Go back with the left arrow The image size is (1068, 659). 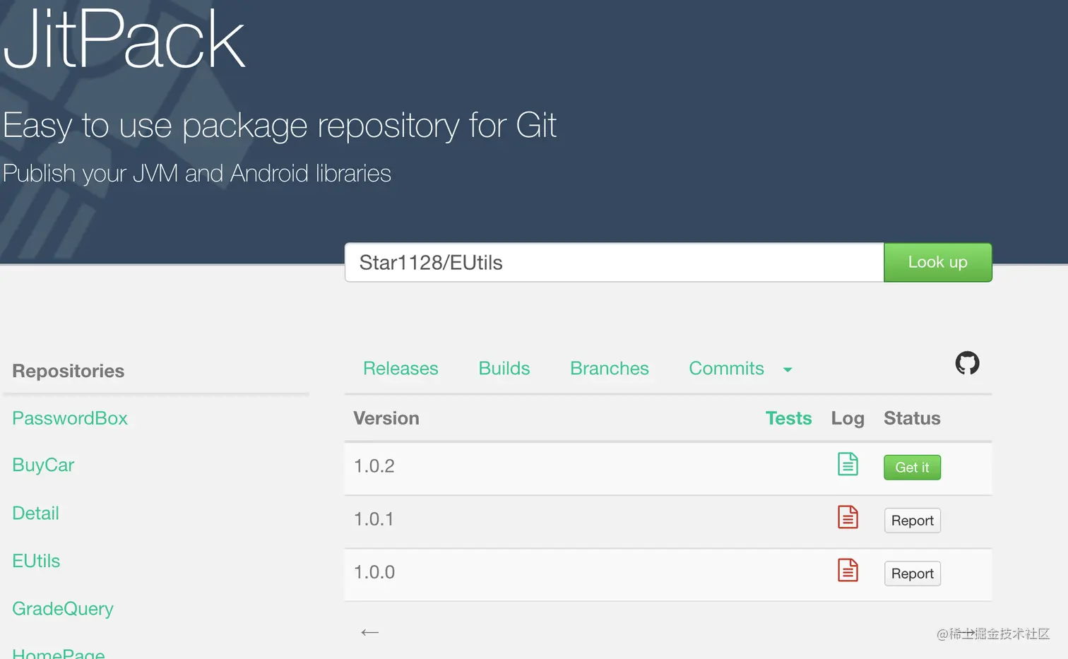point(370,632)
